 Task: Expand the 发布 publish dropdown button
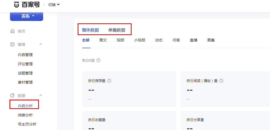coord(27,16)
